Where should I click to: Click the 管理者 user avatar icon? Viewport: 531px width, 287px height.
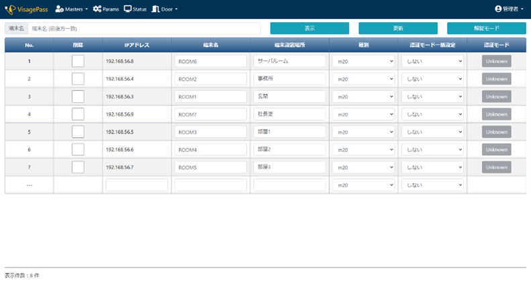pos(498,9)
